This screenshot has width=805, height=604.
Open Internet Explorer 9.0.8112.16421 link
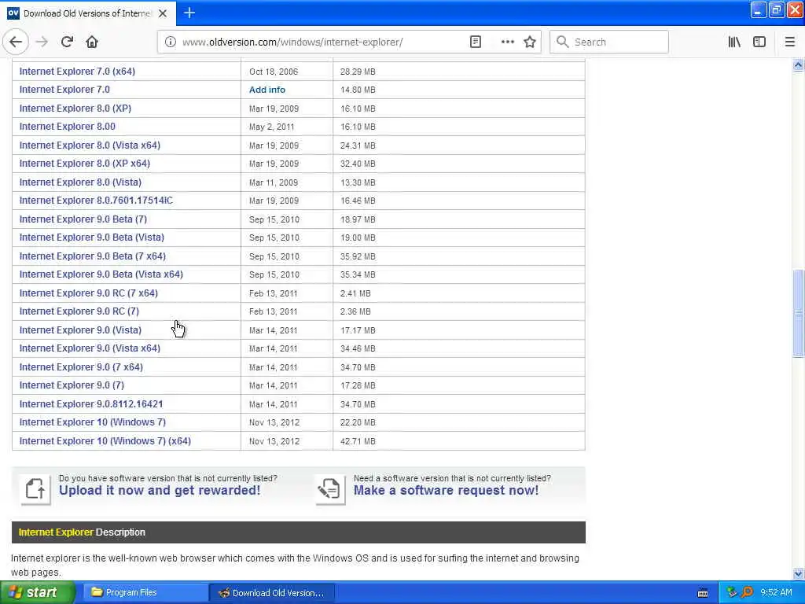point(91,404)
